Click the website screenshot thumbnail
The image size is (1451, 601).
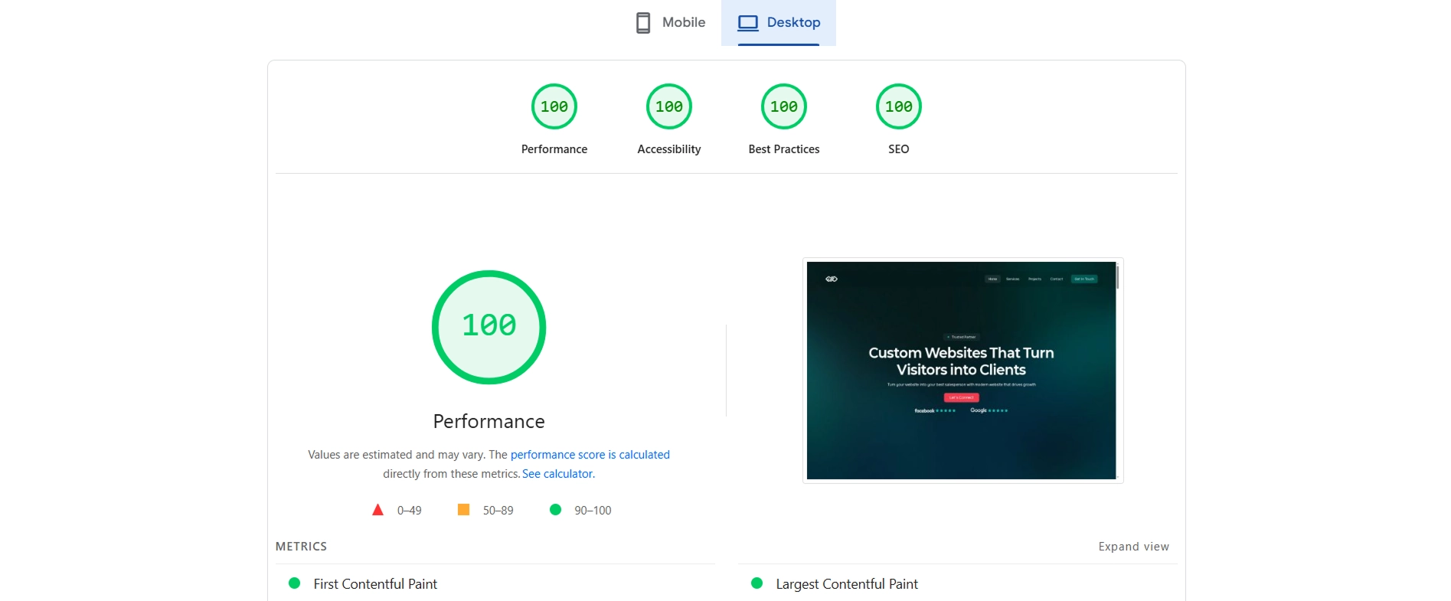click(962, 371)
